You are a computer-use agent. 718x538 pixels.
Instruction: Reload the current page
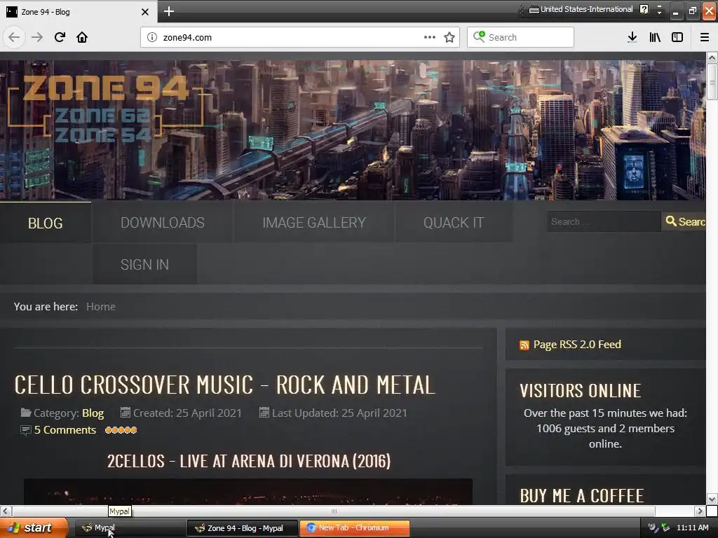tap(60, 37)
